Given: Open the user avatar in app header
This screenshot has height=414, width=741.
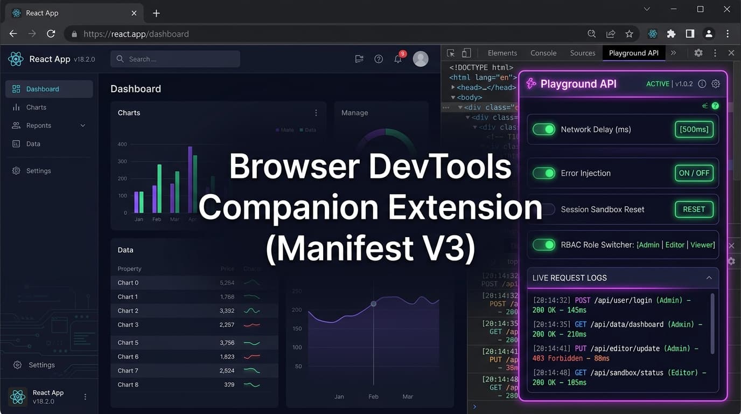Looking at the screenshot, I should [x=421, y=59].
